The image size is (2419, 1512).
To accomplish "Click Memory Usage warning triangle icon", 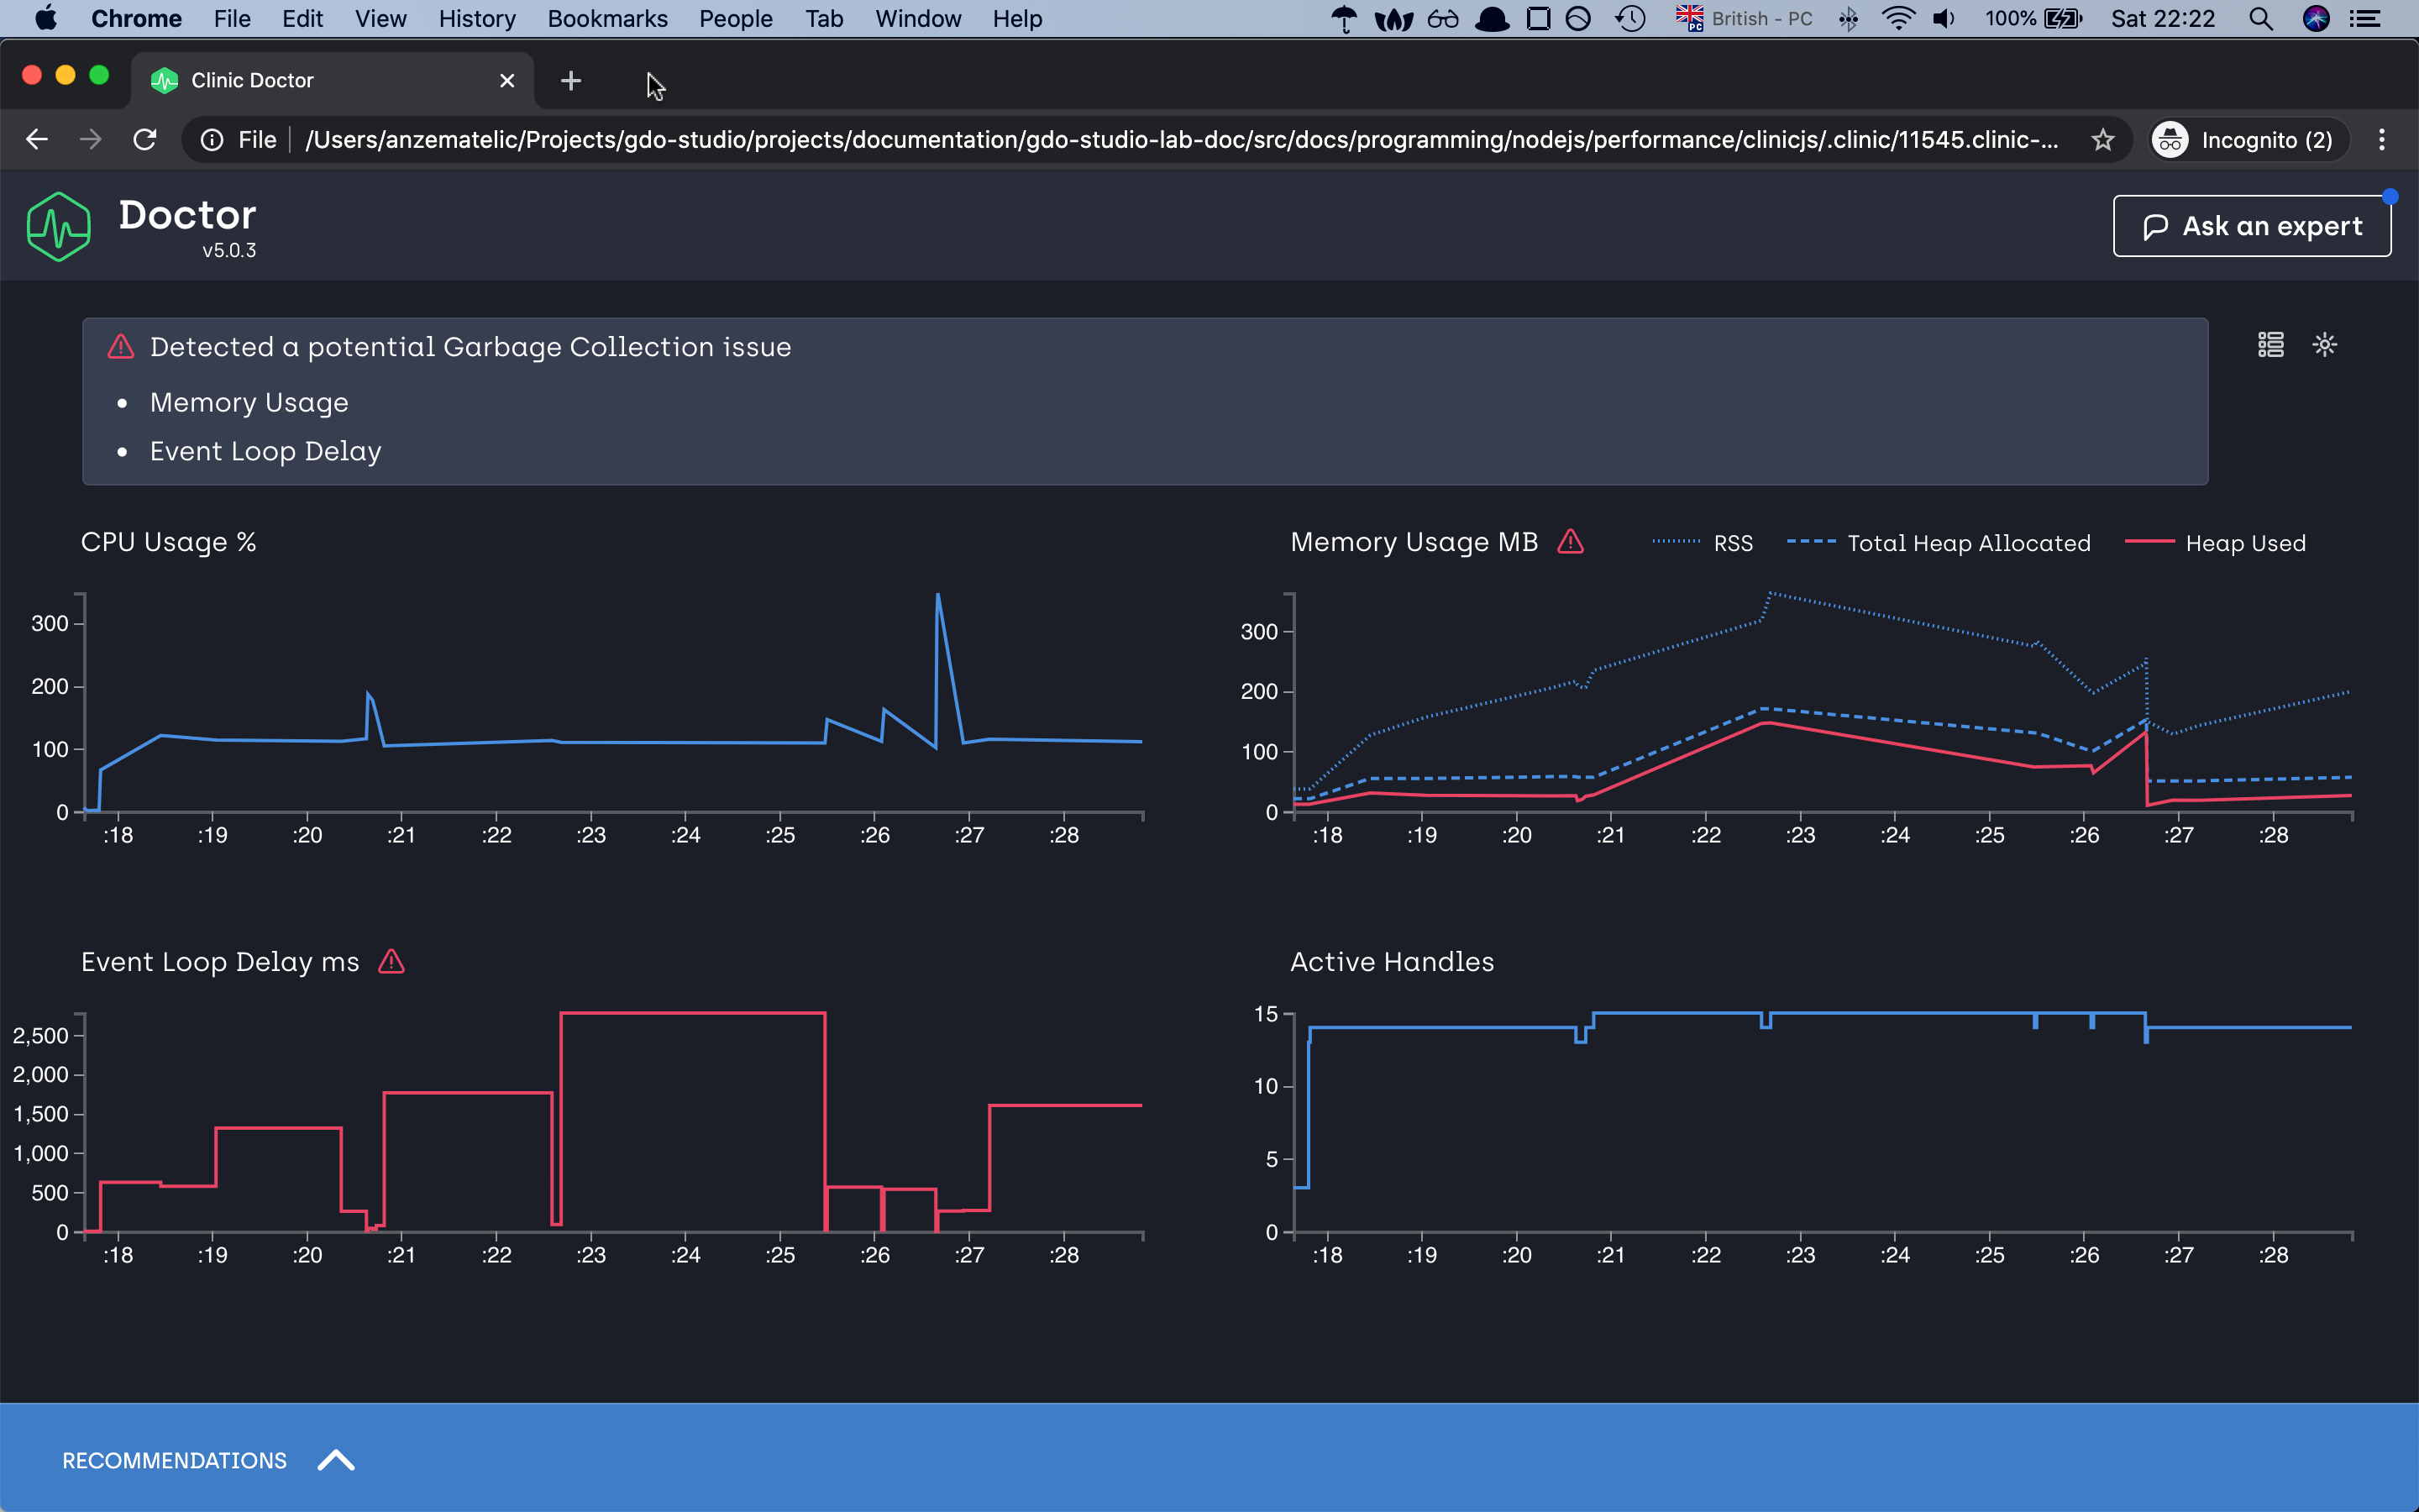I will 1571,542.
